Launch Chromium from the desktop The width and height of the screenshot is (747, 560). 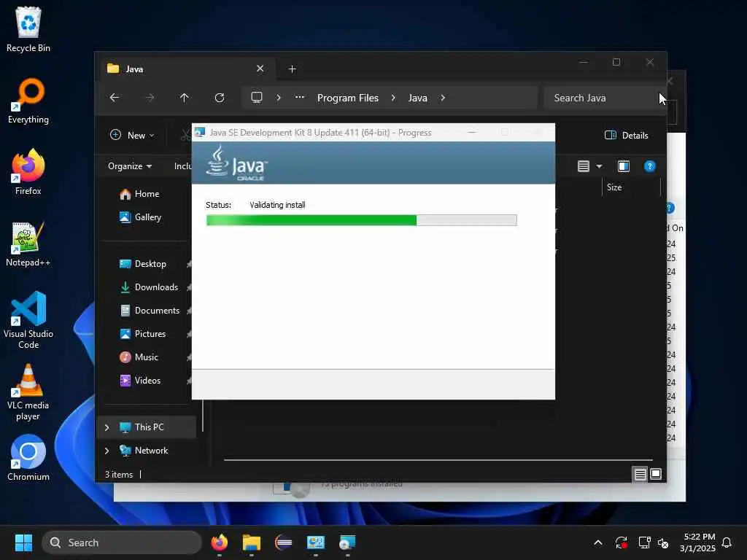click(28, 458)
